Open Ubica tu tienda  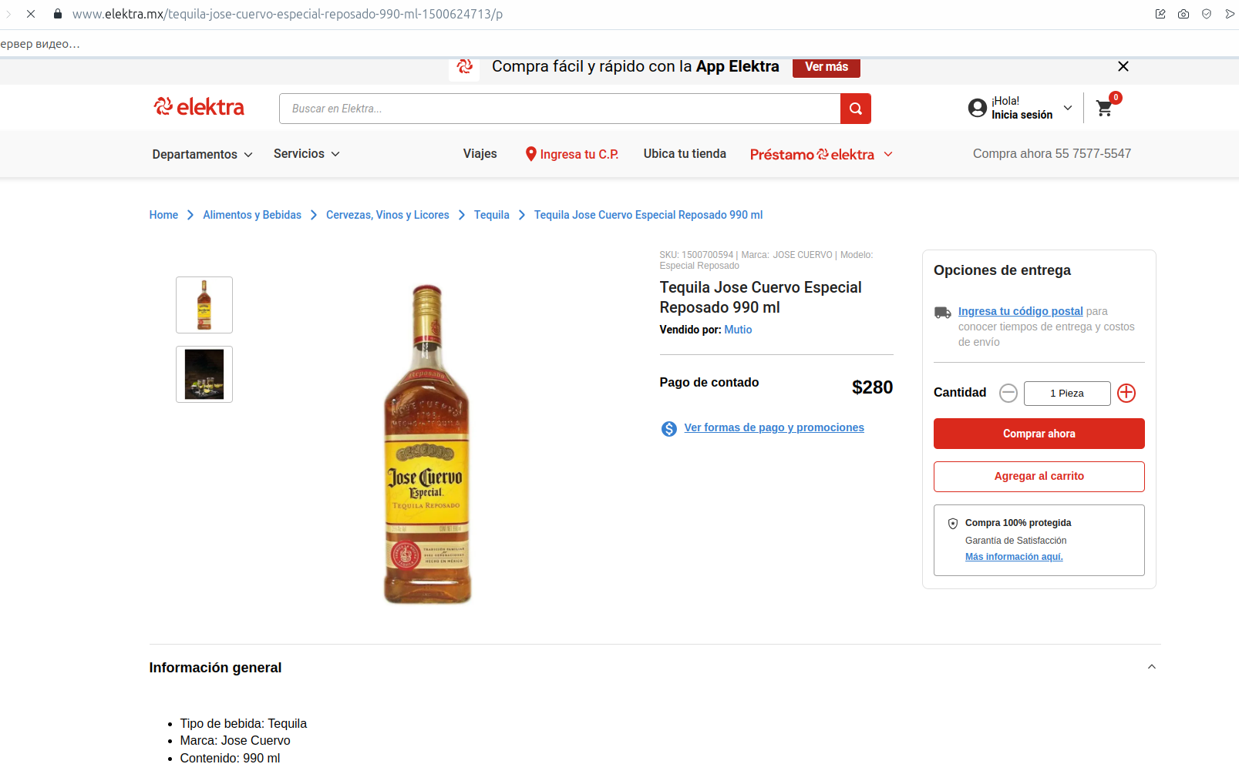[685, 154]
